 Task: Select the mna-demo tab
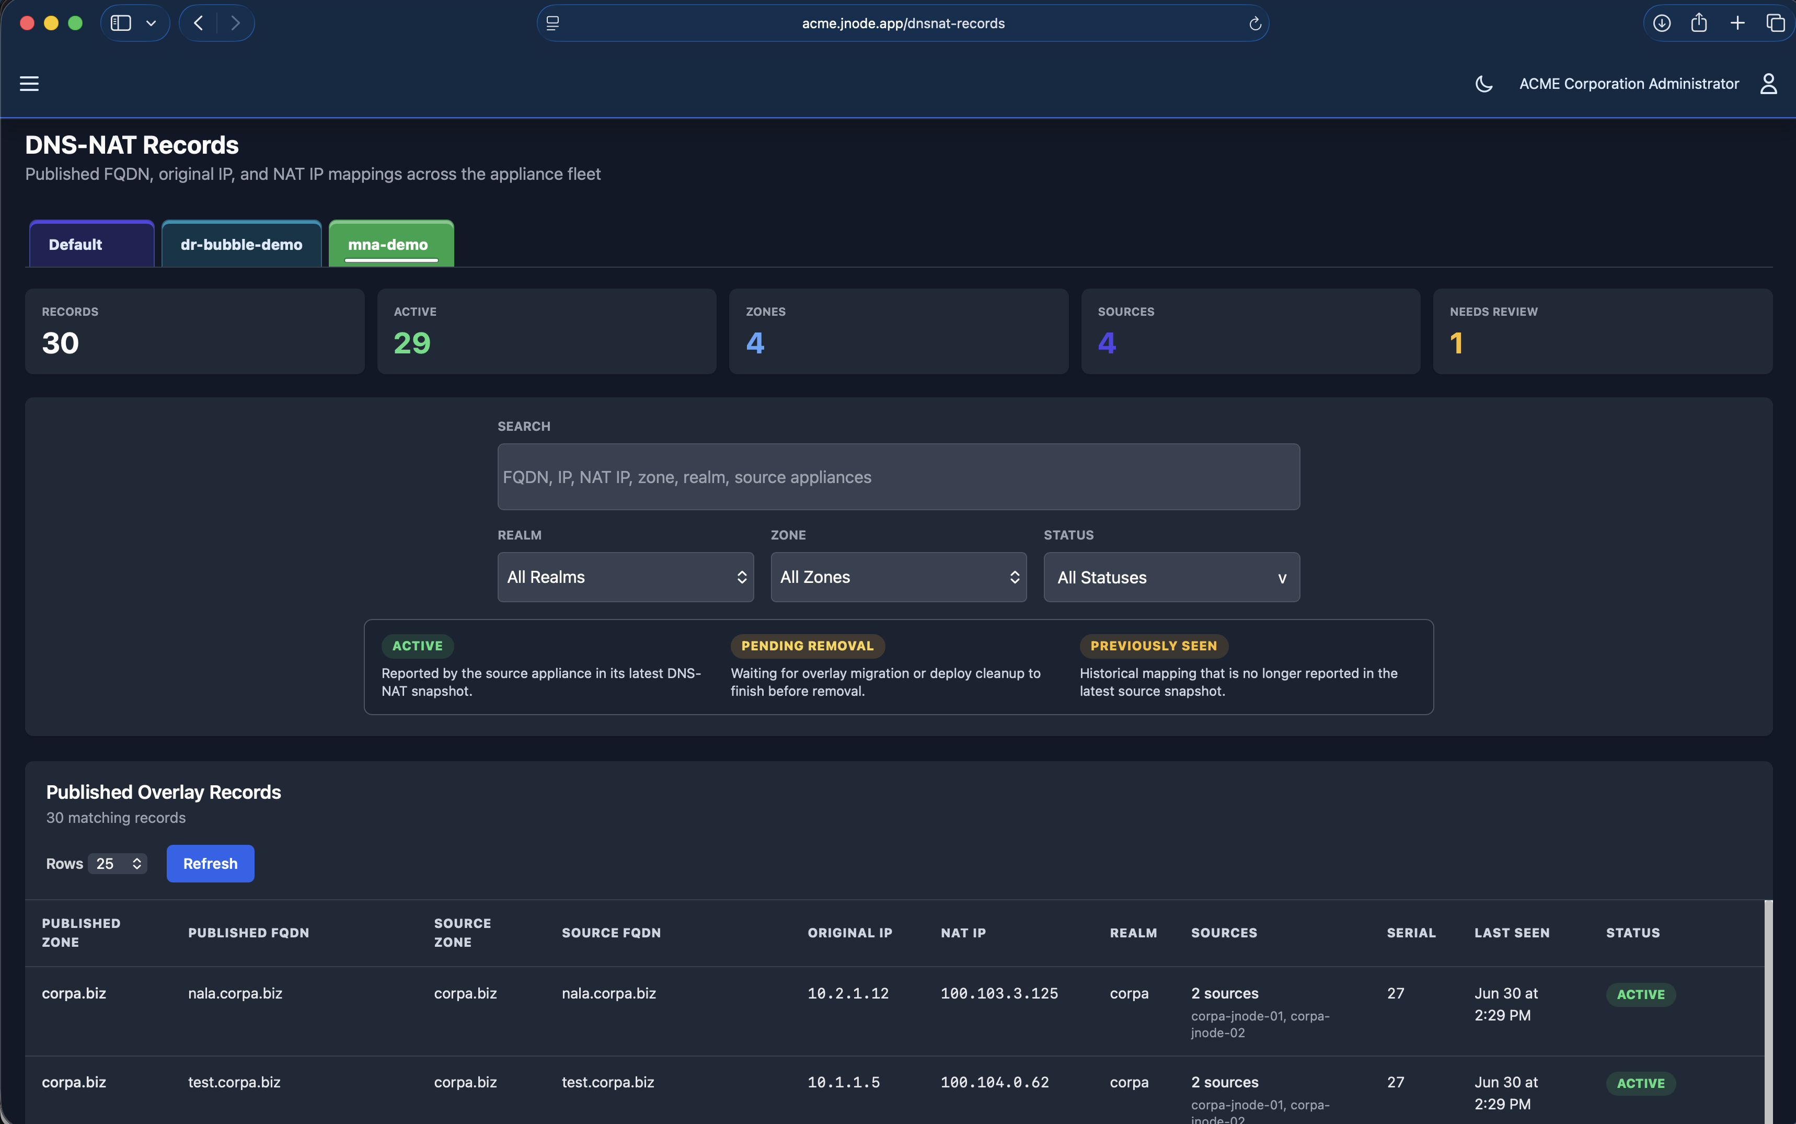pos(391,244)
